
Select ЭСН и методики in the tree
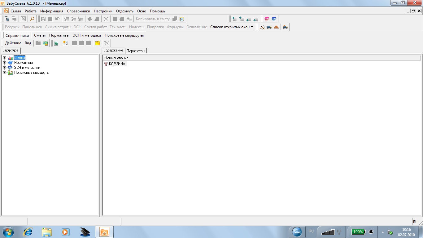(27, 68)
